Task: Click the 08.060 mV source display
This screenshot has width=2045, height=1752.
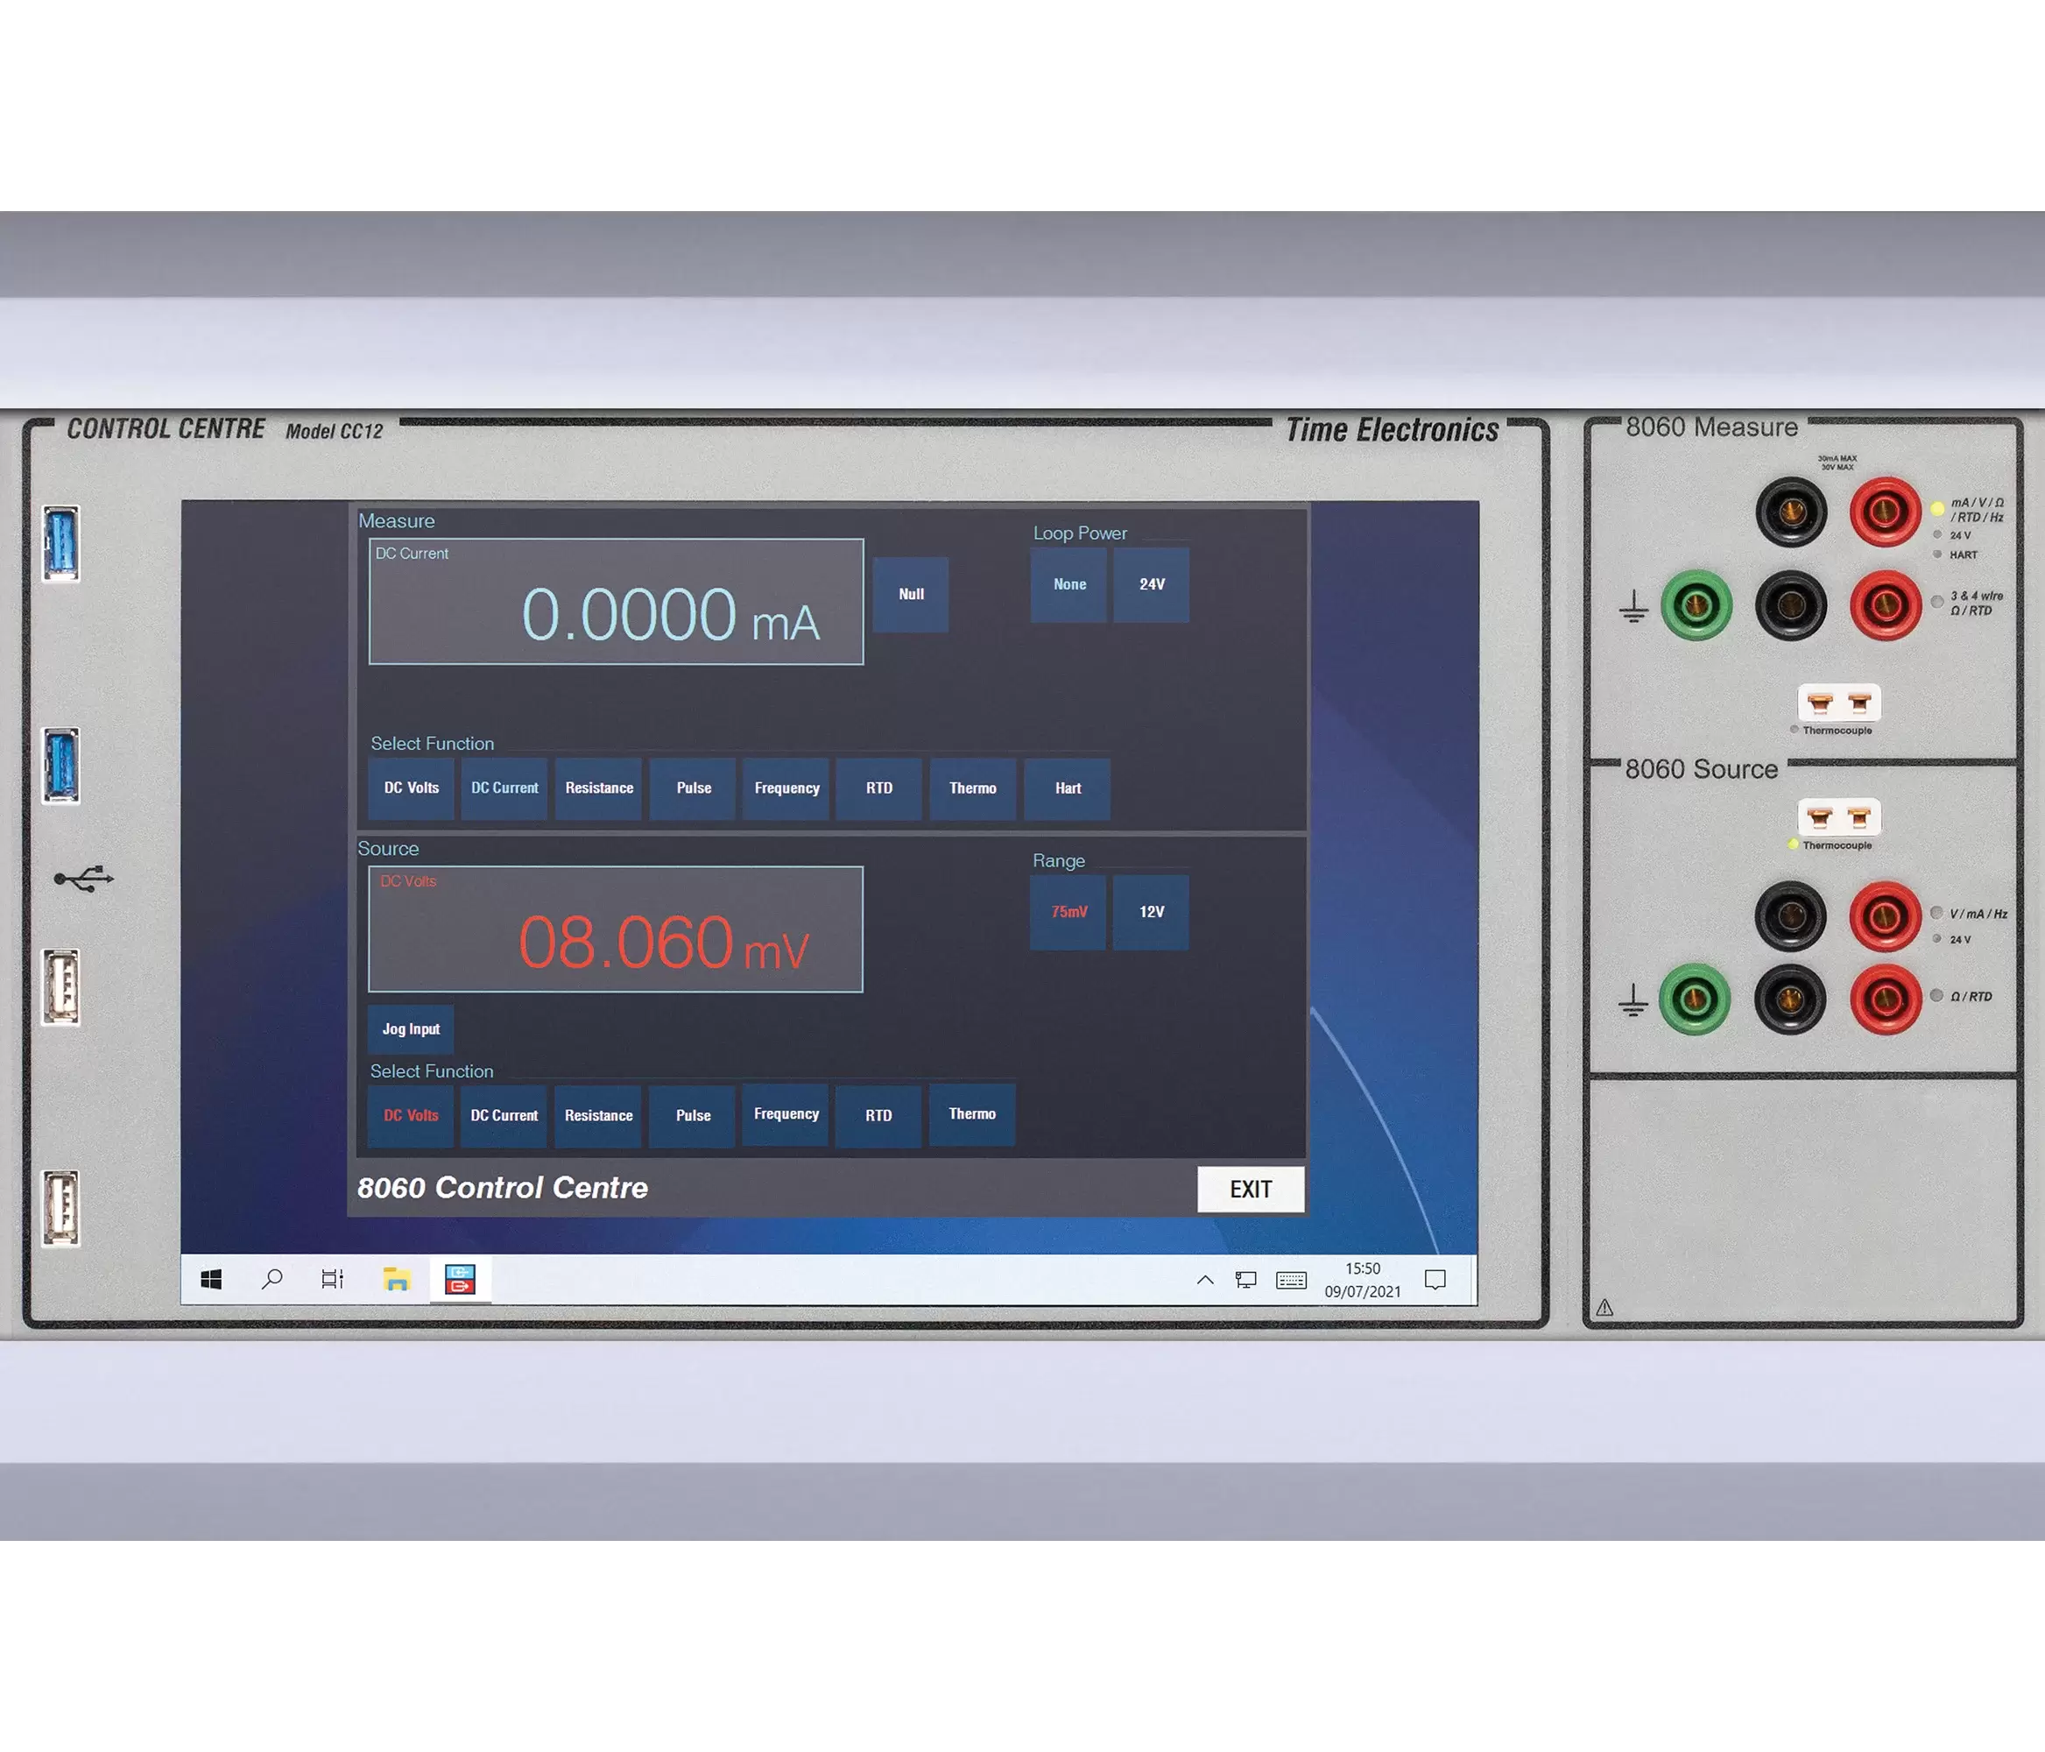Action: 616,929
